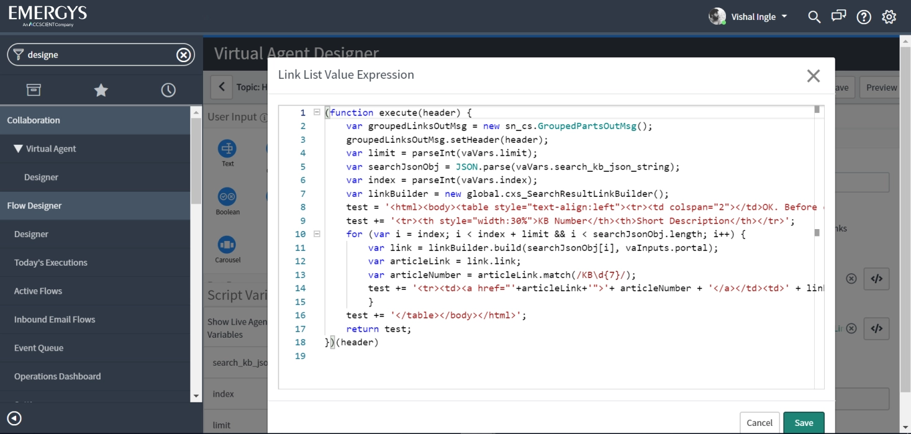Viewport: 911px width, 434px height.
Task: Clear the navigation filter text
Action: coord(183,55)
